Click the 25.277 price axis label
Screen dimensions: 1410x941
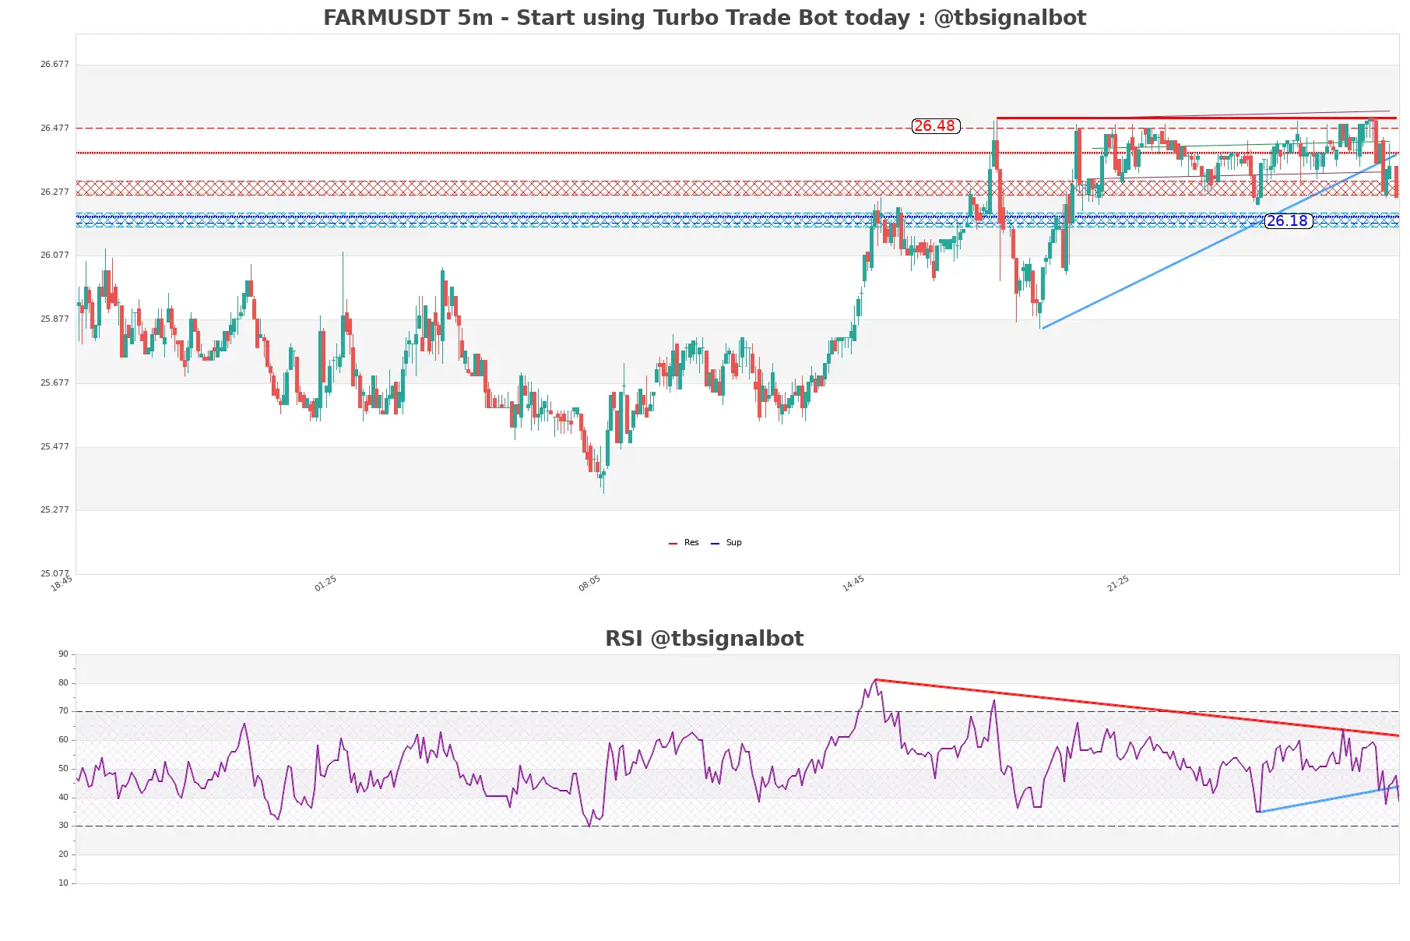pos(55,510)
